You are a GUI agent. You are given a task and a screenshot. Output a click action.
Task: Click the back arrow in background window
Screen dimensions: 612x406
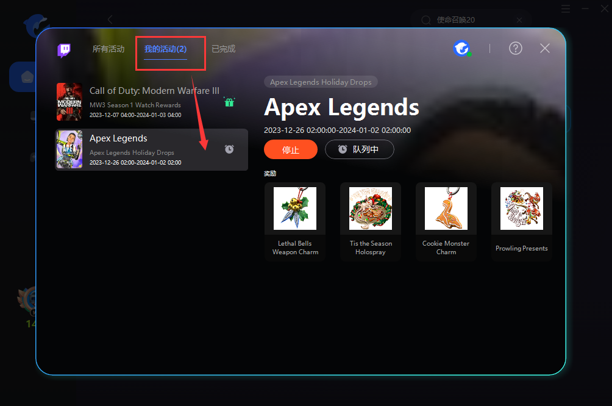point(110,20)
